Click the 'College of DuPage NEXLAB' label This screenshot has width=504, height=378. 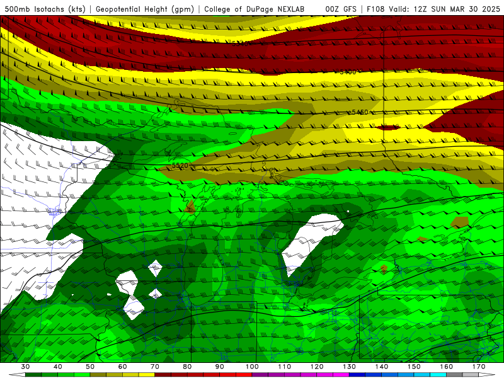click(x=255, y=9)
